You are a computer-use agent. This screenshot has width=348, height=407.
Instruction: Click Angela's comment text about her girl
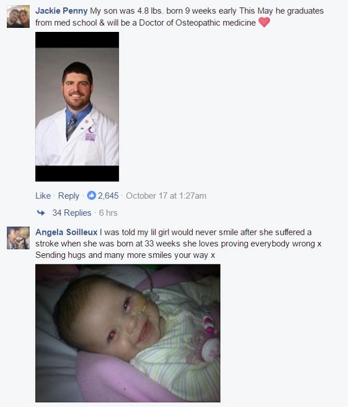pos(179,244)
